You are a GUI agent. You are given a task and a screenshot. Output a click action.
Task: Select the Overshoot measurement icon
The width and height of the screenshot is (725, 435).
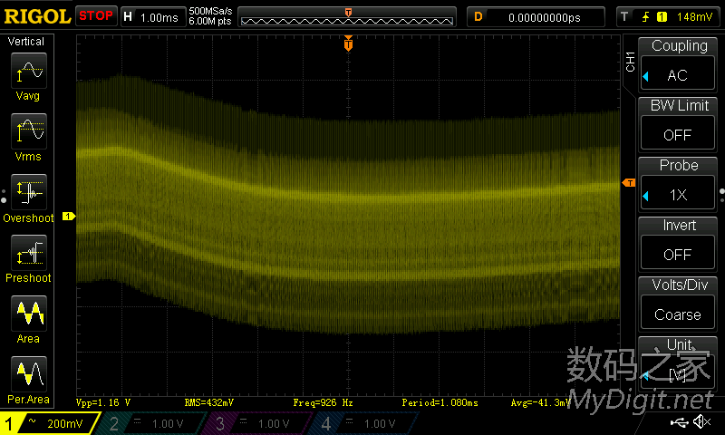(29, 192)
